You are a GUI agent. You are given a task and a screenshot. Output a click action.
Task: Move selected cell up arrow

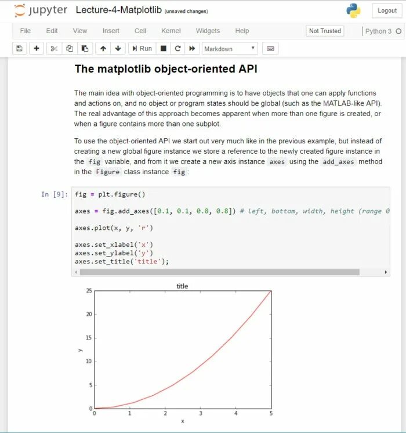tap(103, 49)
